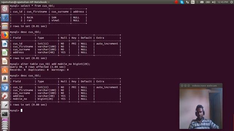Open LibreOffice Writer from the launcher
The width and height of the screenshot is (234, 131).
click(5, 44)
